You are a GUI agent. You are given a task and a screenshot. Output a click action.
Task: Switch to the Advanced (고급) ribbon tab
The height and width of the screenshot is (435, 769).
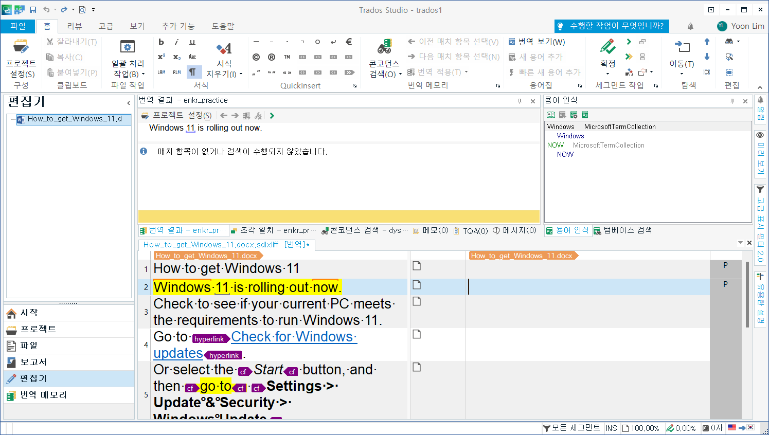click(x=106, y=26)
